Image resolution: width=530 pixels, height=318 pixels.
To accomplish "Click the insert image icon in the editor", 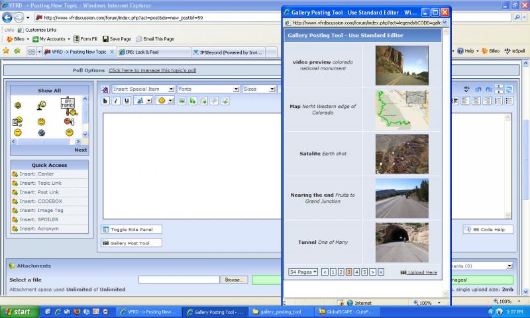I will click(x=182, y=101).
